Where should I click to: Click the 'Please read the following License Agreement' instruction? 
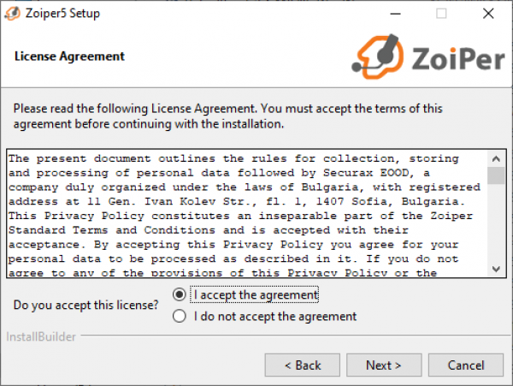[x=227, y=116]
